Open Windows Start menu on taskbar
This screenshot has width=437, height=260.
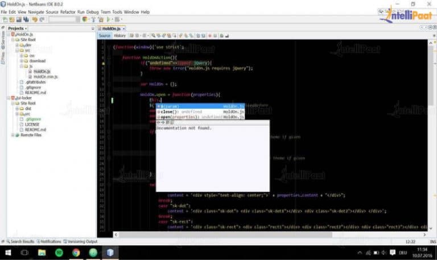tap(8, 253)
